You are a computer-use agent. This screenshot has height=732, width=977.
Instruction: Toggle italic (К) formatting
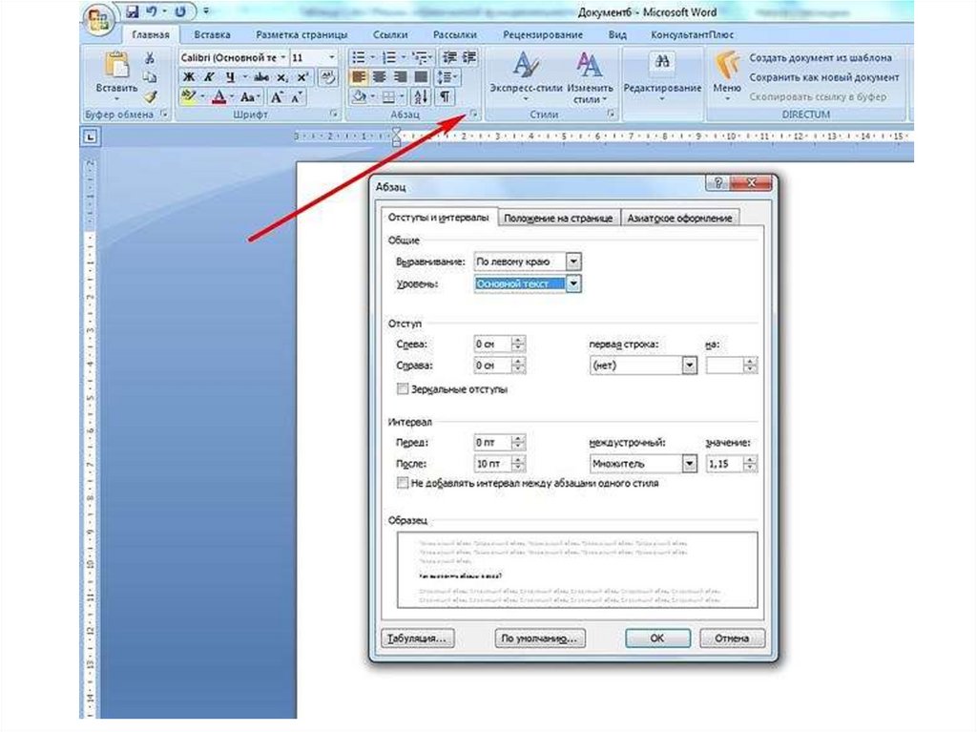(x=209, y=76)
